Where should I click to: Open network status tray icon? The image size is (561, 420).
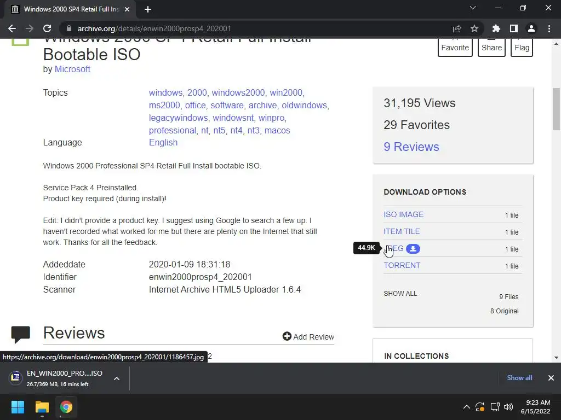(x=495, y=407)
